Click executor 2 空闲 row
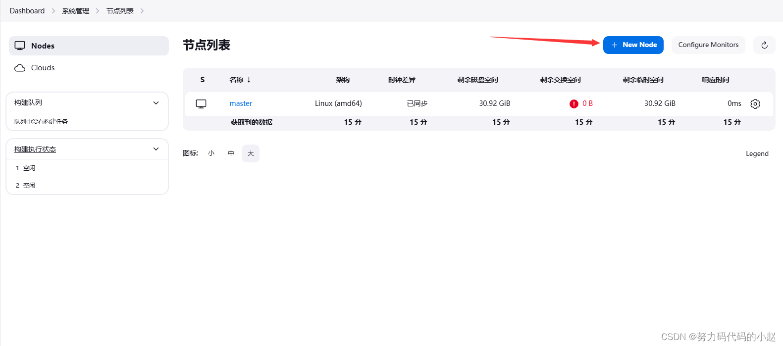Image resolution: width=783 pixels, height=346 pixels. [x=87, y=186]
